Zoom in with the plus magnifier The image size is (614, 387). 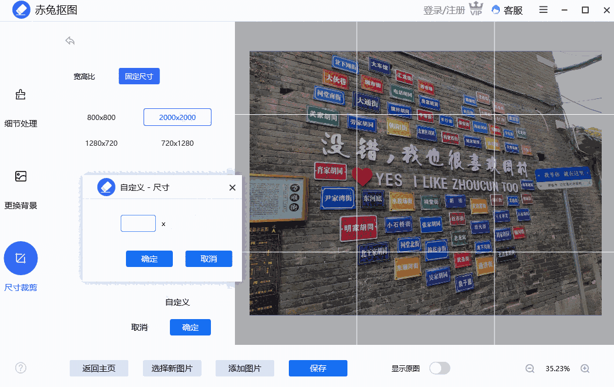(585, 368)
